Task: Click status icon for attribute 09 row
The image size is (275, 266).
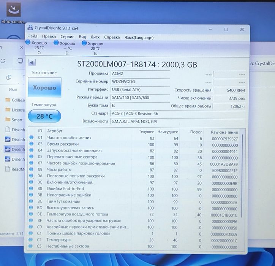Action: [x=31, y=169]
